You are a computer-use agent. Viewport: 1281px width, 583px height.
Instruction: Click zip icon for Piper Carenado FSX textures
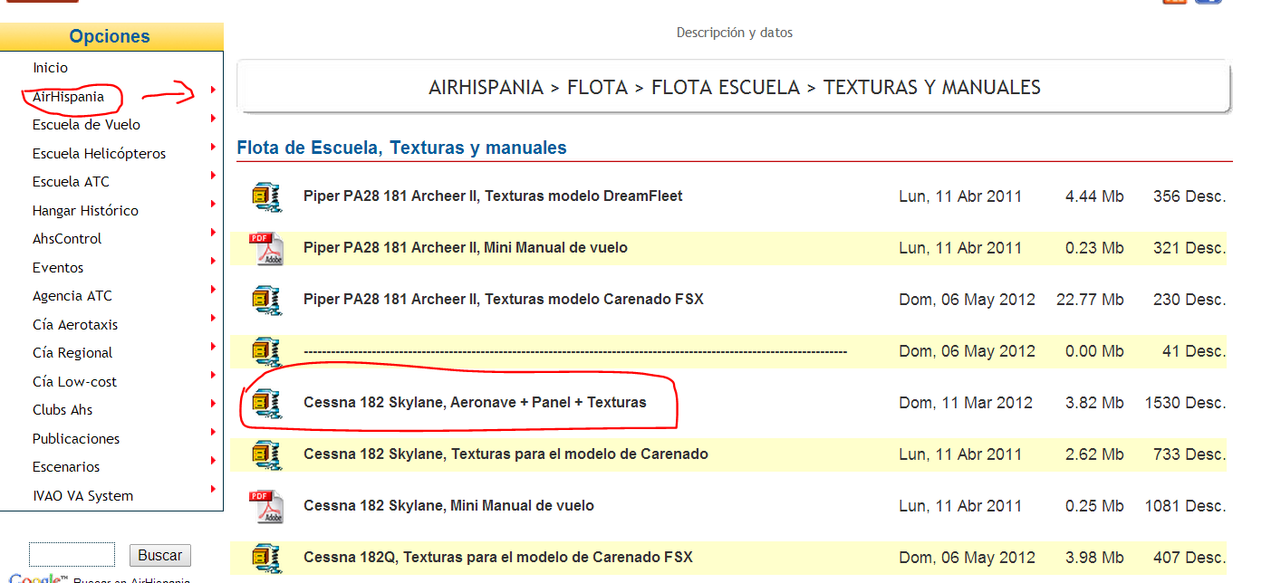pyautogui.click(x=266, y=300)
